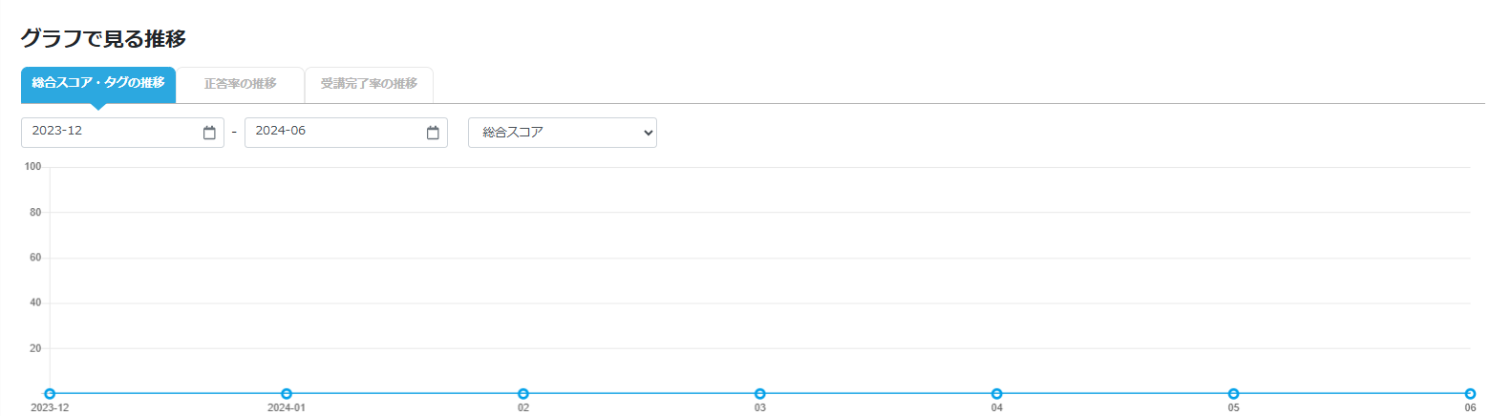
Task: Open the start date calendar icon
Action: tap(210, 133)
